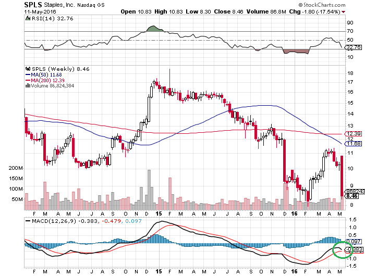Click the Volume 86.8M header value

tap(266, 11)
